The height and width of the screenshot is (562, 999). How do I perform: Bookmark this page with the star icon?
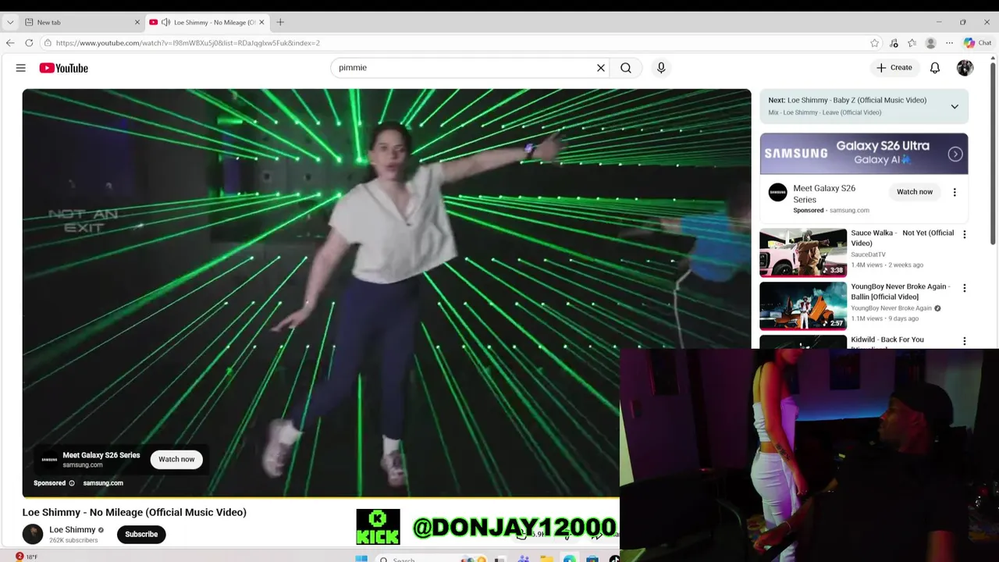coord(875,43)
